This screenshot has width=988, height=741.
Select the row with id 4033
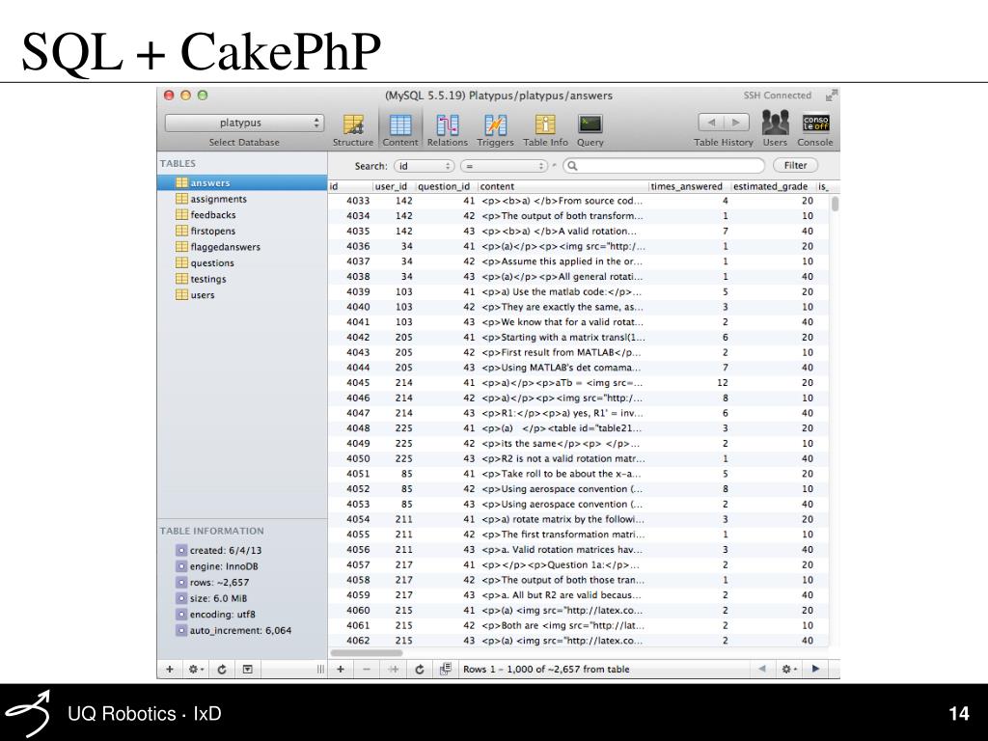(579, 201)
